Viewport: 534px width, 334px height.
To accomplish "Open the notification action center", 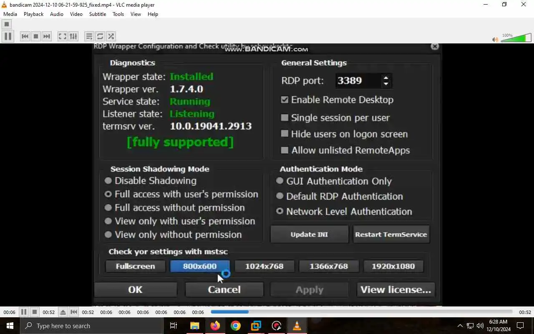I will tap(520, 326).
